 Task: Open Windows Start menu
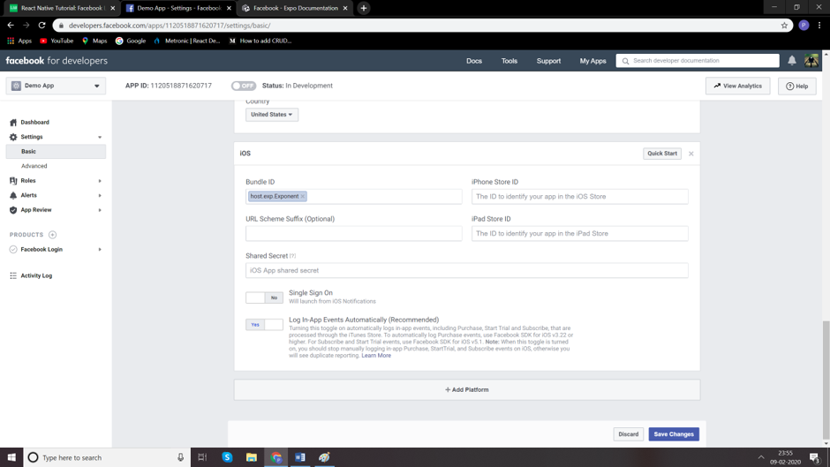11,457
